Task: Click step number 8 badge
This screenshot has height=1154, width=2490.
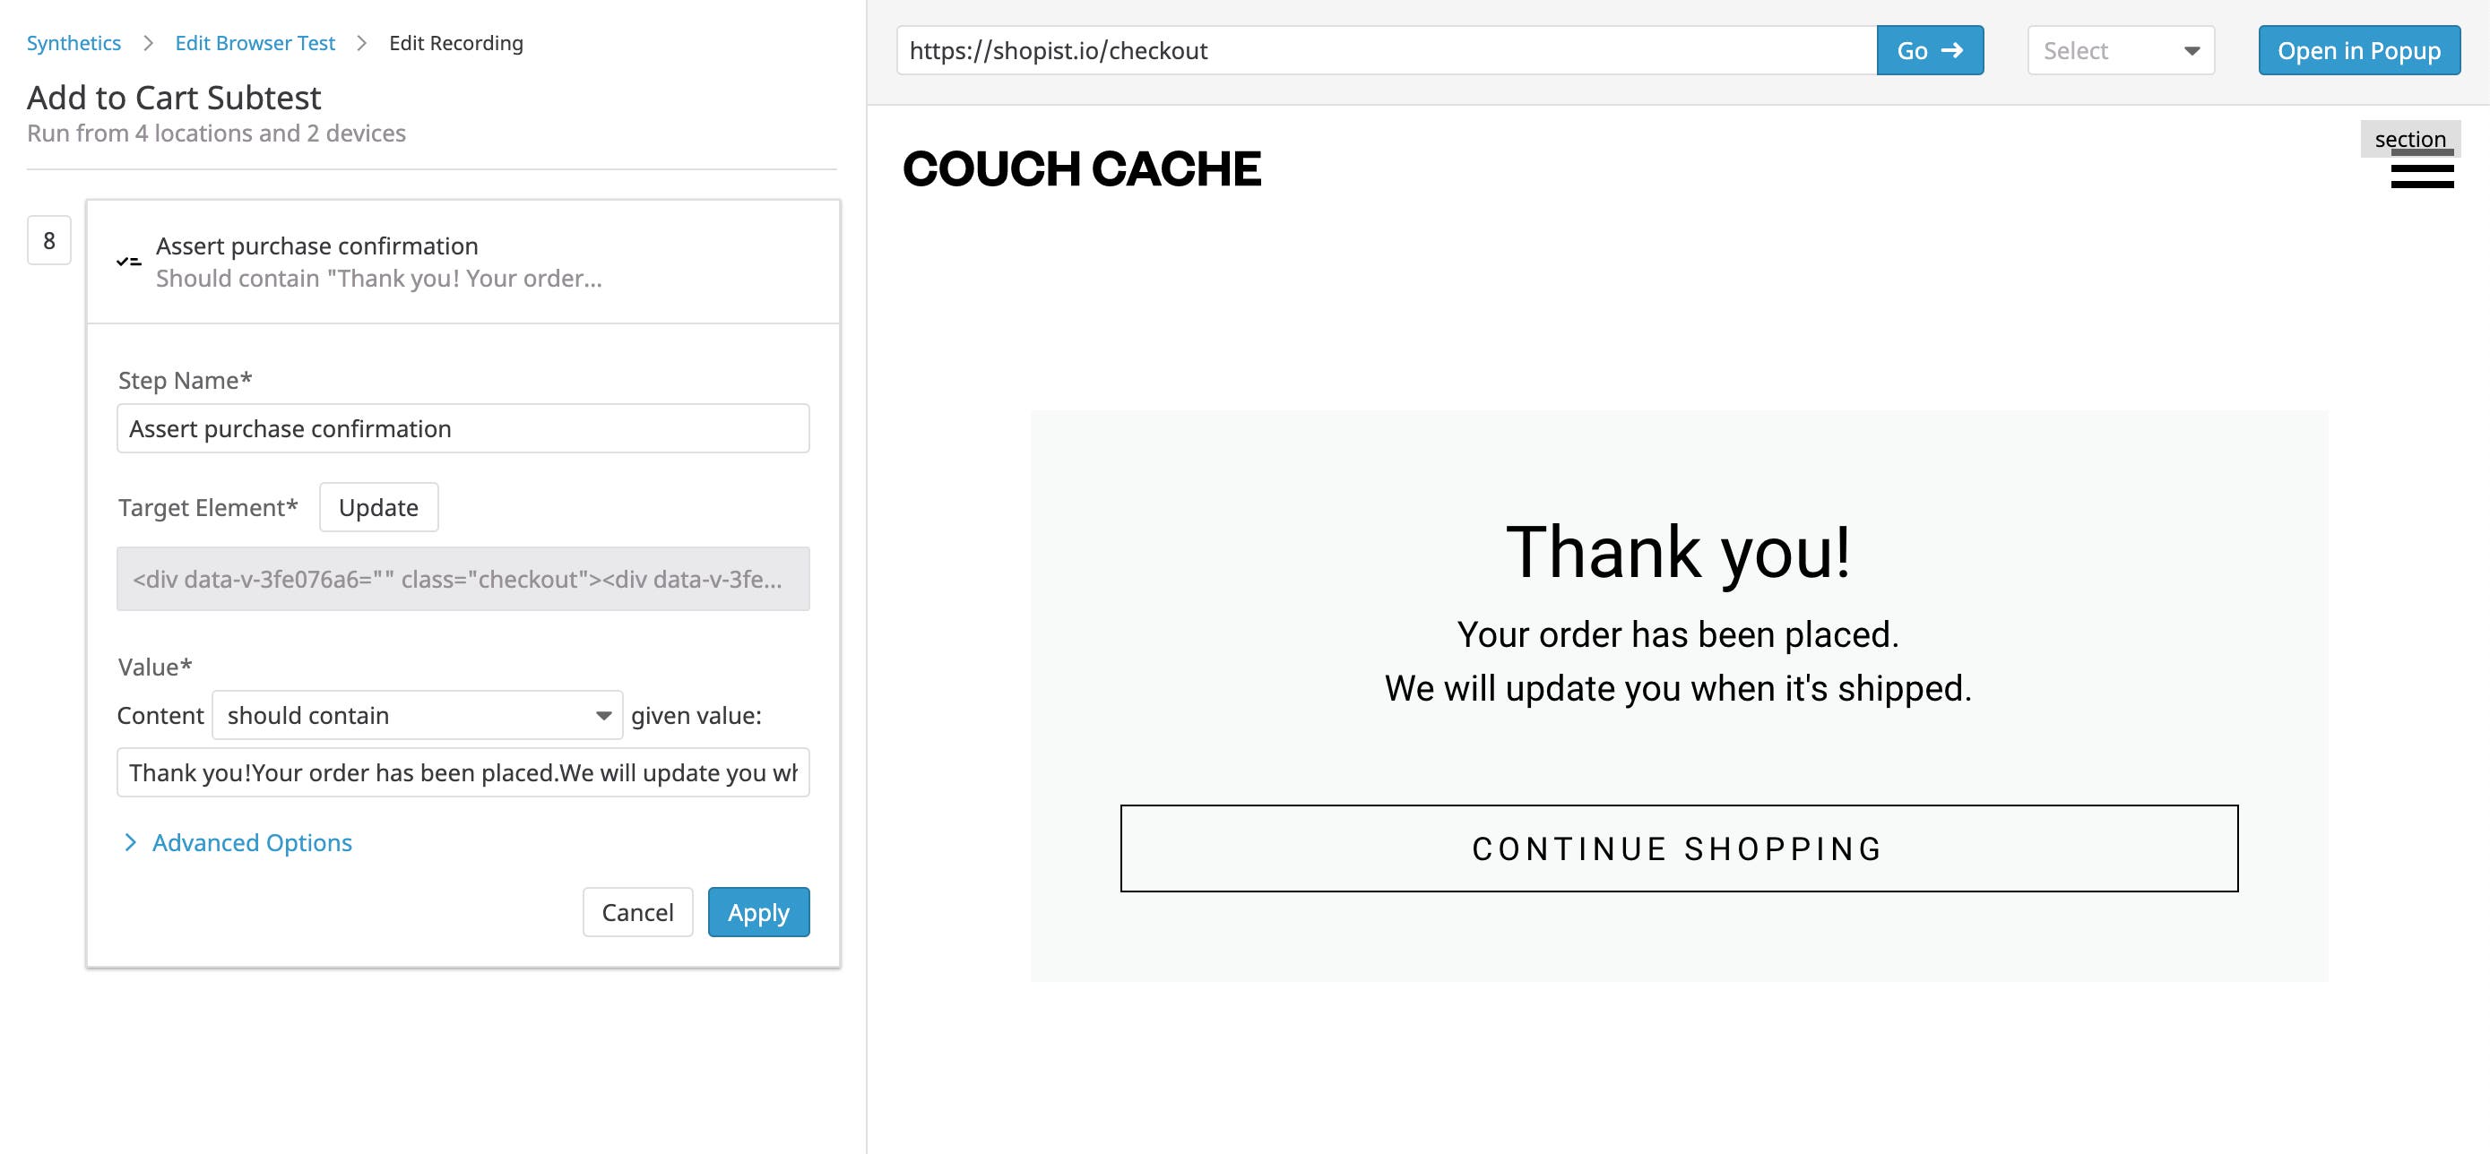Action: 49,241
